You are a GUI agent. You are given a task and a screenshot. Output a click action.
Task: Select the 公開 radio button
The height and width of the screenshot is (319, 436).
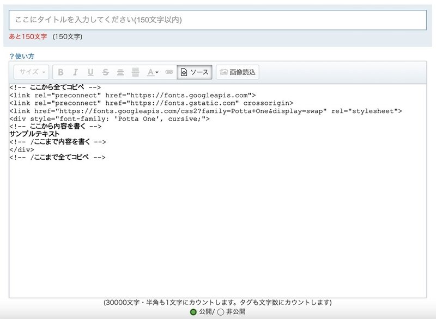point(193,312)
